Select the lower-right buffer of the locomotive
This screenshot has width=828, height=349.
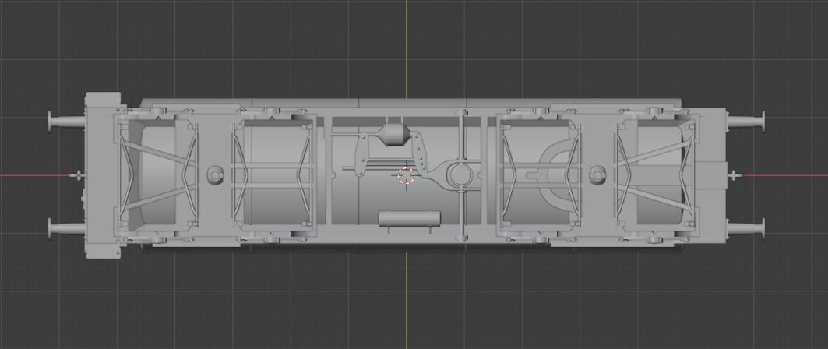pos(745,229)
